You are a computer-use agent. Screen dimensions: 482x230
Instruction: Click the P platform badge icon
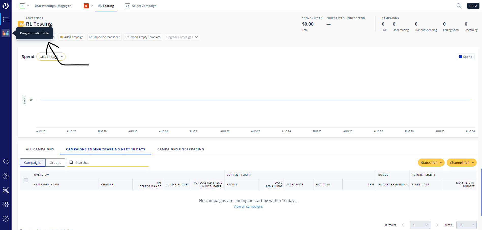point(22,6)
